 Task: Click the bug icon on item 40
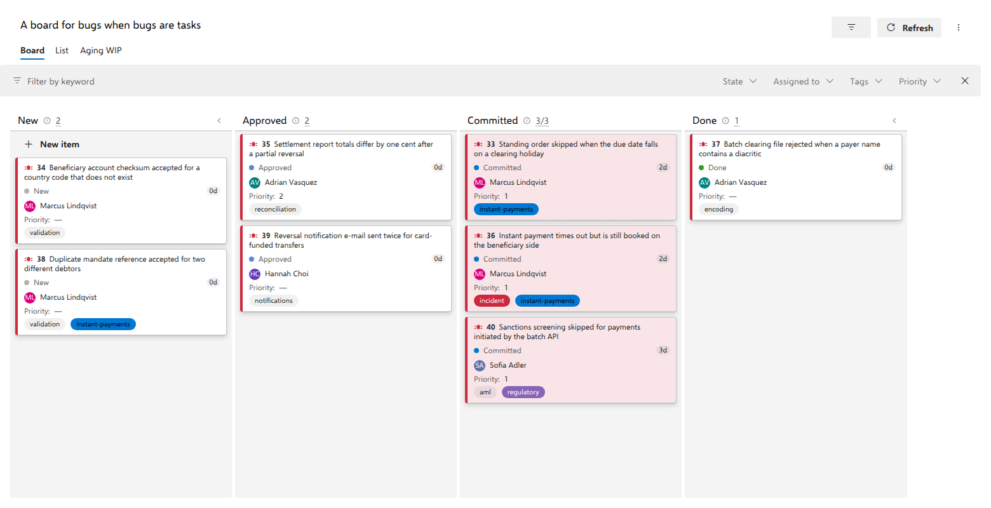(478, 327)
